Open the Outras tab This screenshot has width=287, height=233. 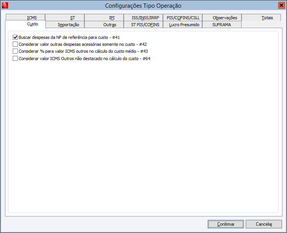[104, 25]
